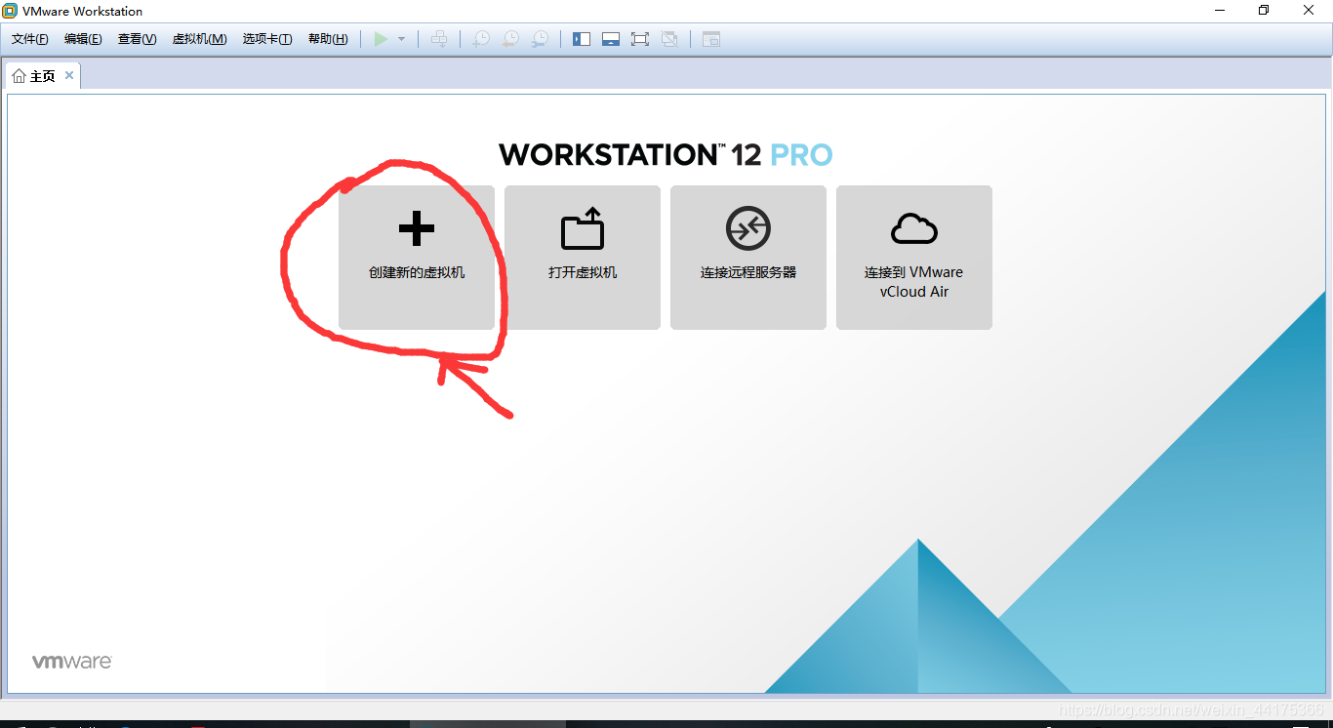The height and width of the screenshot is (728, 1333).
Task: Expand the power options dropdown arrow
Action: 401,39
